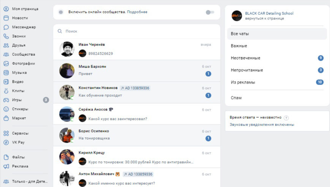Viewport: 330px width, 187px height.
Task: Open the Фотографии photos icon
Action: [6, 63]
